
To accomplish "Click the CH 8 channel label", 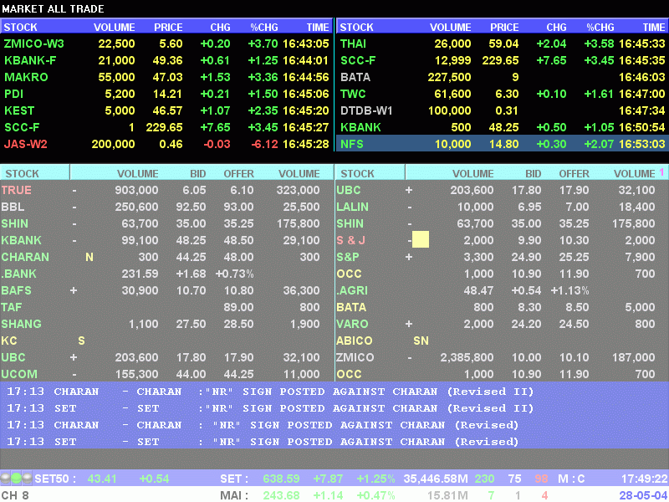I will point(15,495).
